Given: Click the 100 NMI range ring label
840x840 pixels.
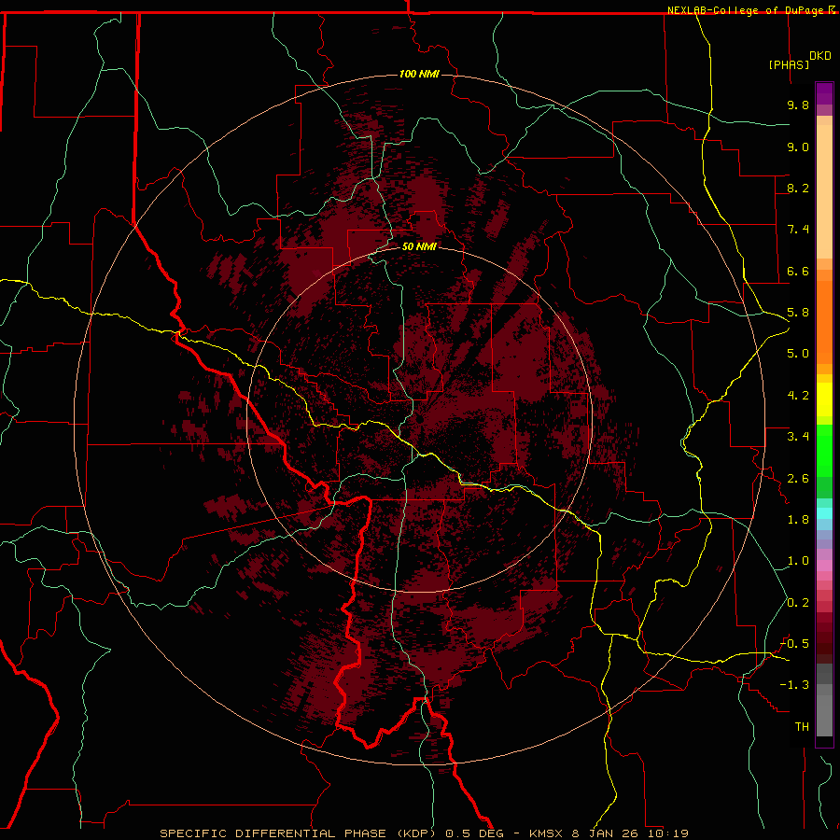Looking at the screenshot, I should 419,74.
